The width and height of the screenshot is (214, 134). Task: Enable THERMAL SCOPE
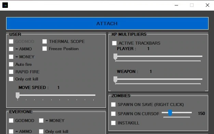(45, 41)
